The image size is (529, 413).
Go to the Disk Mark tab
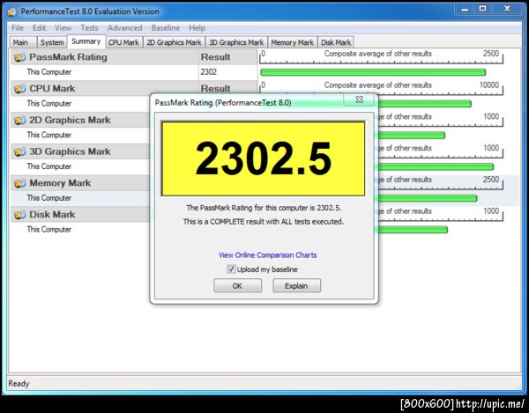[x=336, y=42]
